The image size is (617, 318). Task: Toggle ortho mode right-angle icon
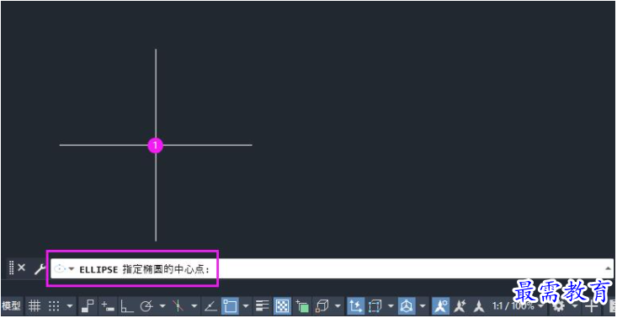click(x=126, y=305)
